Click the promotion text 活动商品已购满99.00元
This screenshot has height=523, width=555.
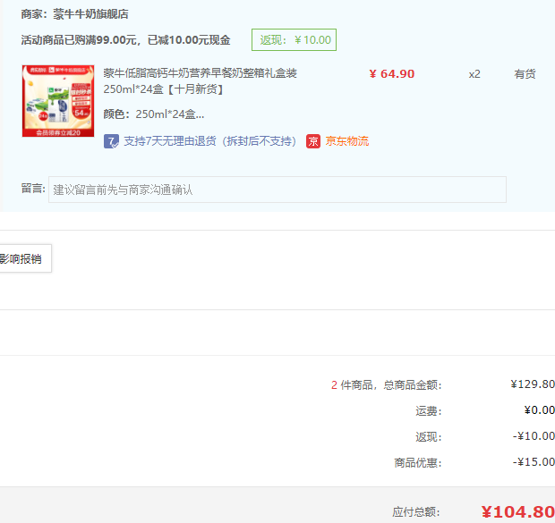(79, 40)
